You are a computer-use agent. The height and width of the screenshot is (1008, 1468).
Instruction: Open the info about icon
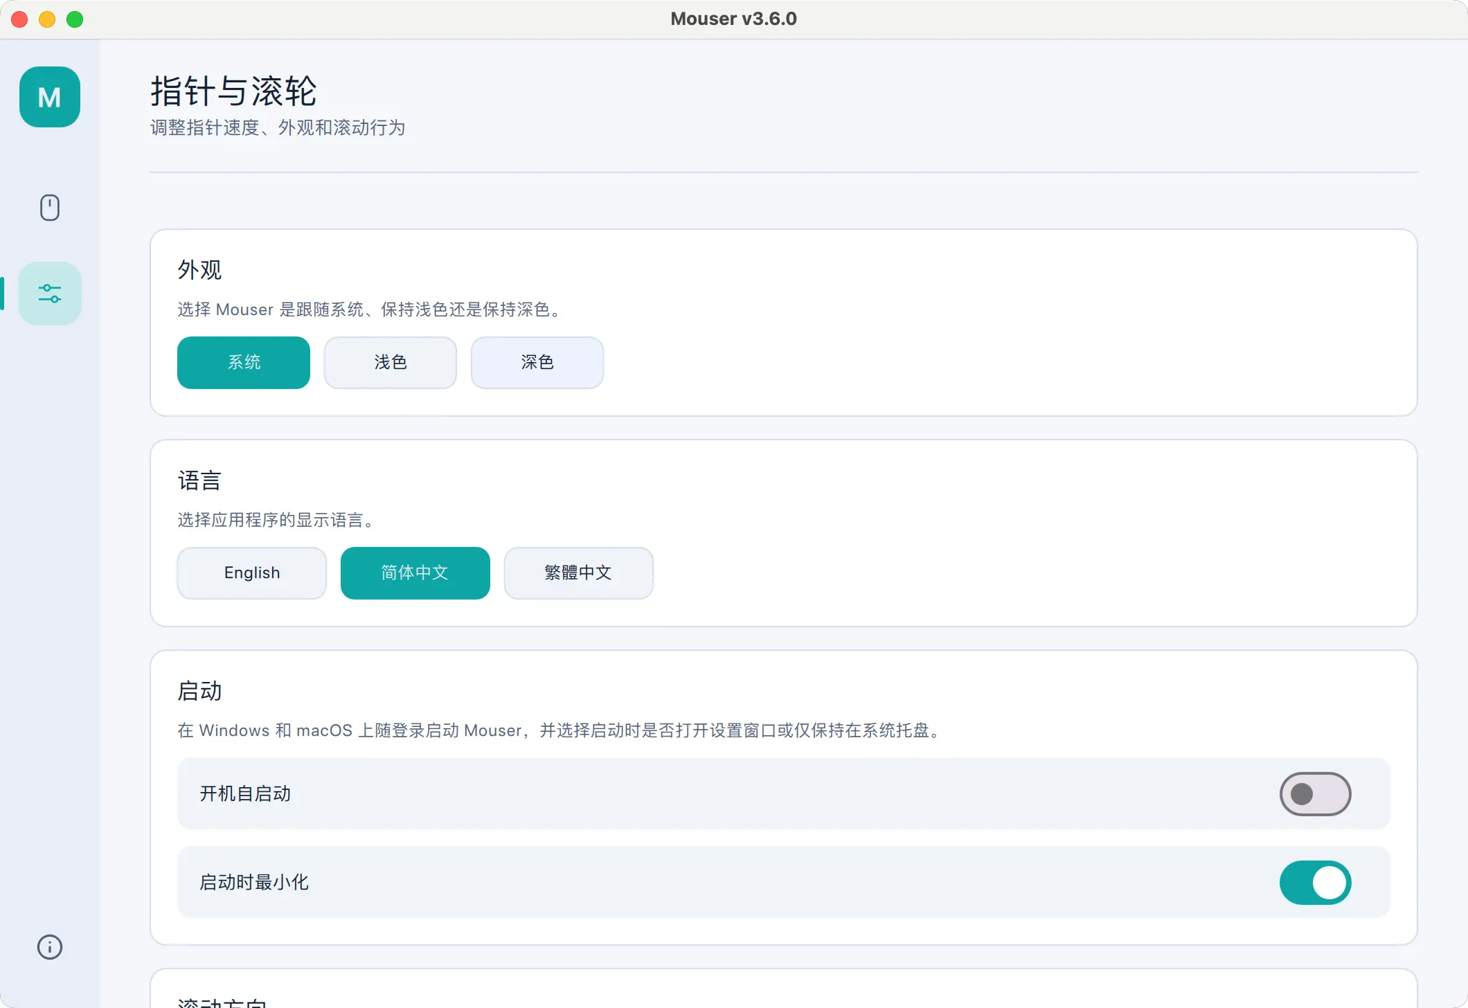pos(50,947)
